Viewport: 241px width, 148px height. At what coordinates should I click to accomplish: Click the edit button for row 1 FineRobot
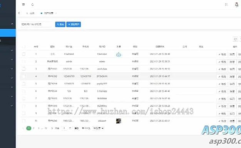[x=222, y=54]
